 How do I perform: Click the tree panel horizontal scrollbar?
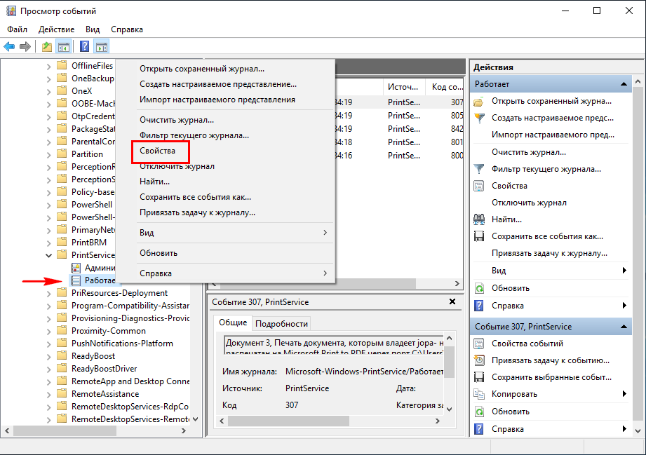[98, 430]
